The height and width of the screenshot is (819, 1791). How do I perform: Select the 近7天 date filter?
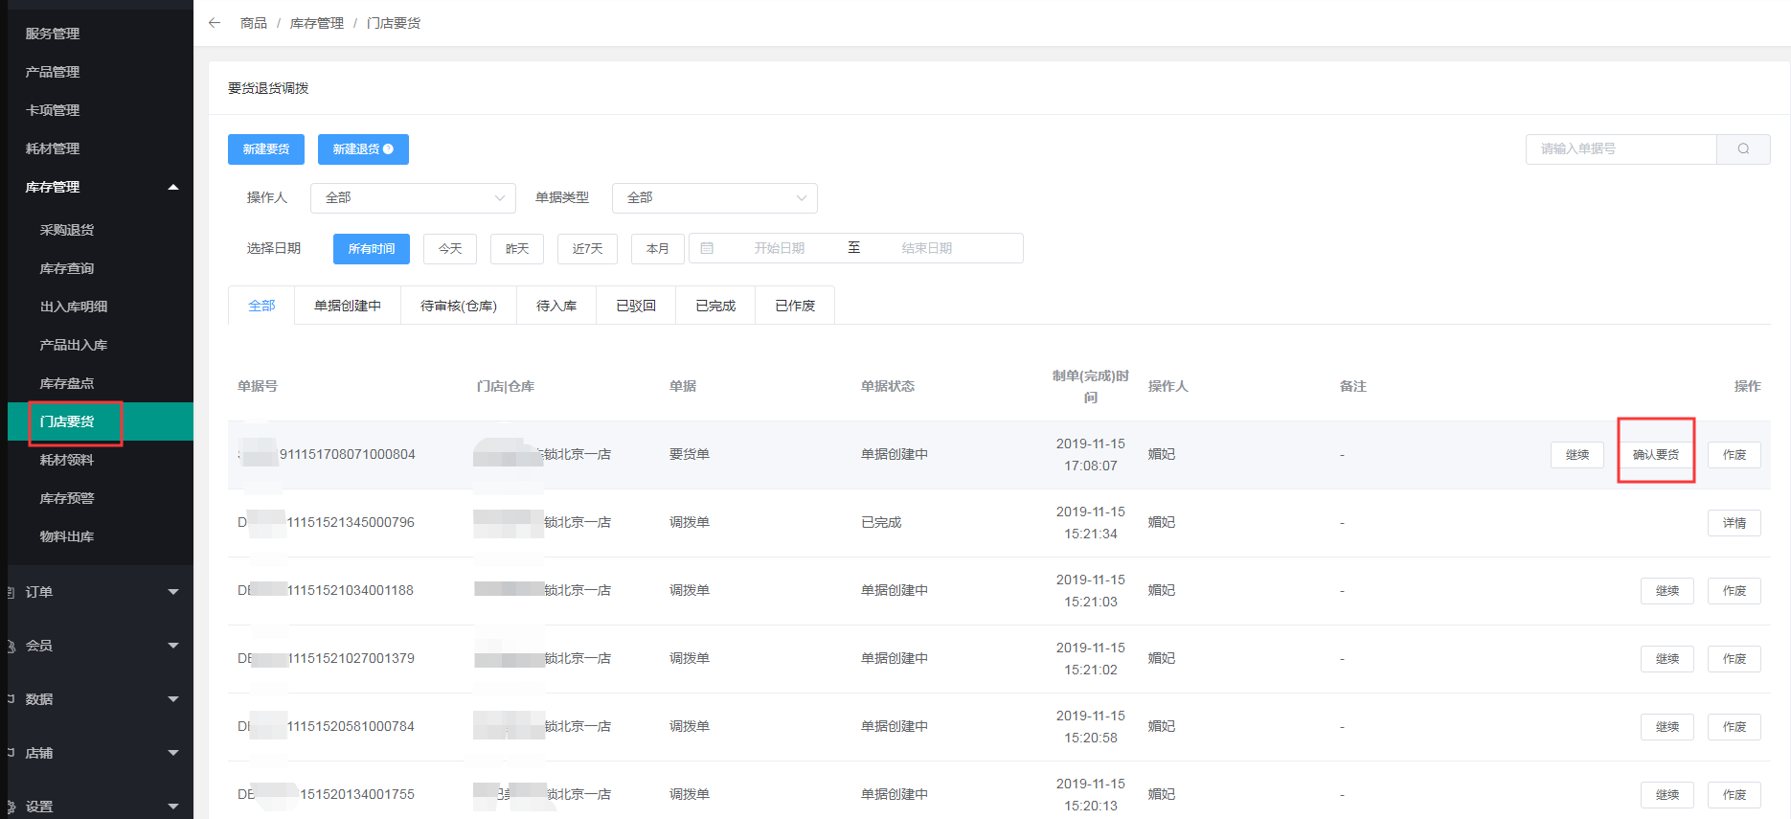point(588,249)
